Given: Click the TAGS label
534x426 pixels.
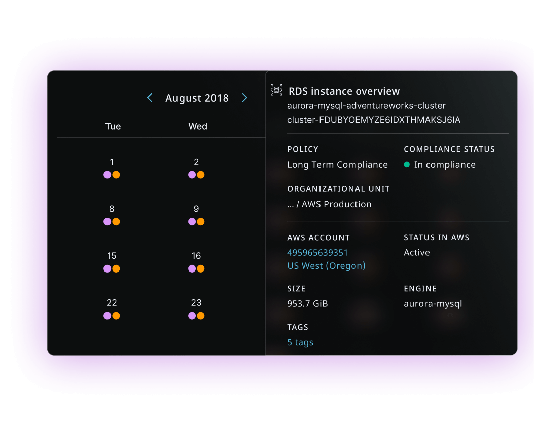Looking at the screenshot, I should pyautogui.click(x=298, y=327).
